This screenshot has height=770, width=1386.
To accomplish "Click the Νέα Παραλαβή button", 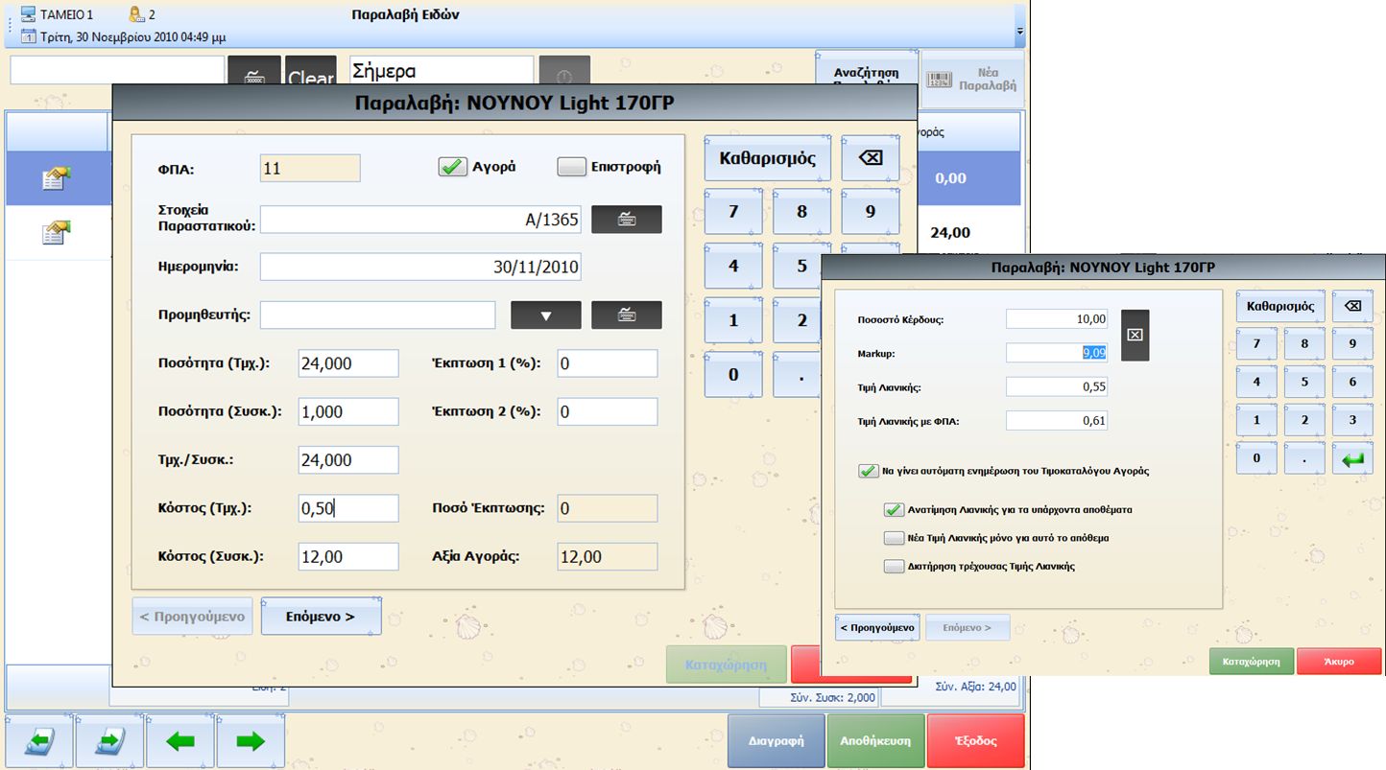I will (x=972, y=79).
